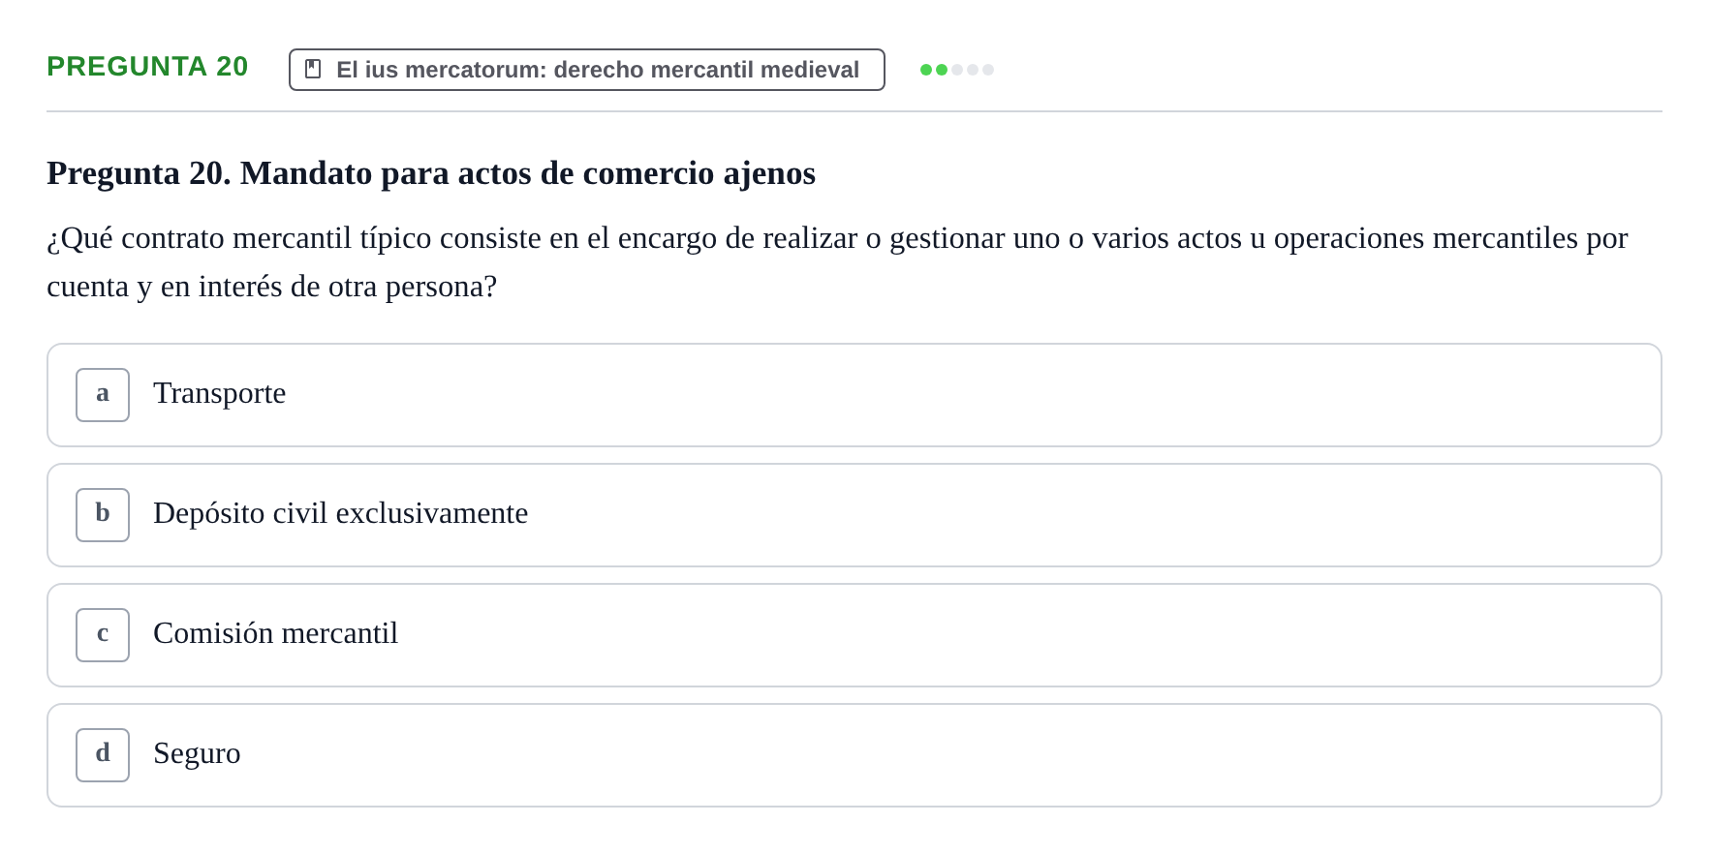Click the question title Mandato para actos
Screen dimensions: 1709x854
(431, 173)
